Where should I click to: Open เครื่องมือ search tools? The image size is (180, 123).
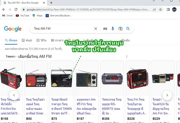pos(125,40)
